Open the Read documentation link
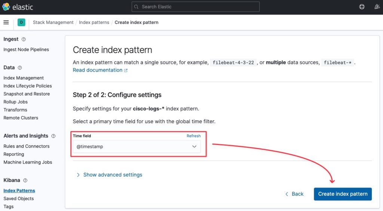Screen dimensions: 383x211 pyautogui.click(x=98, y=70)
